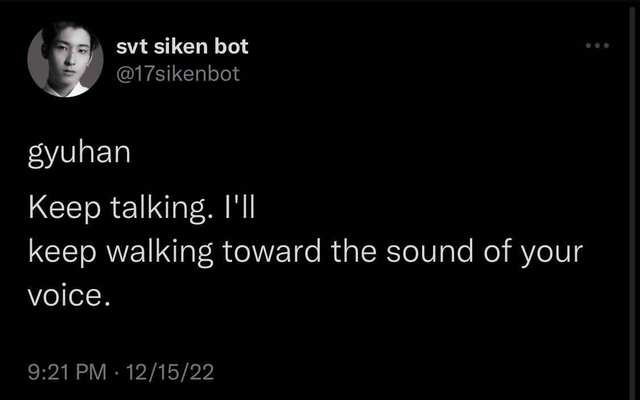Click the word "Keep" starting the quote
640x400 pixels.
(64, 209)
